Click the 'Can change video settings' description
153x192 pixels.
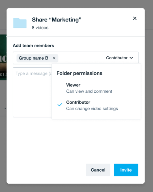(92, 109)
